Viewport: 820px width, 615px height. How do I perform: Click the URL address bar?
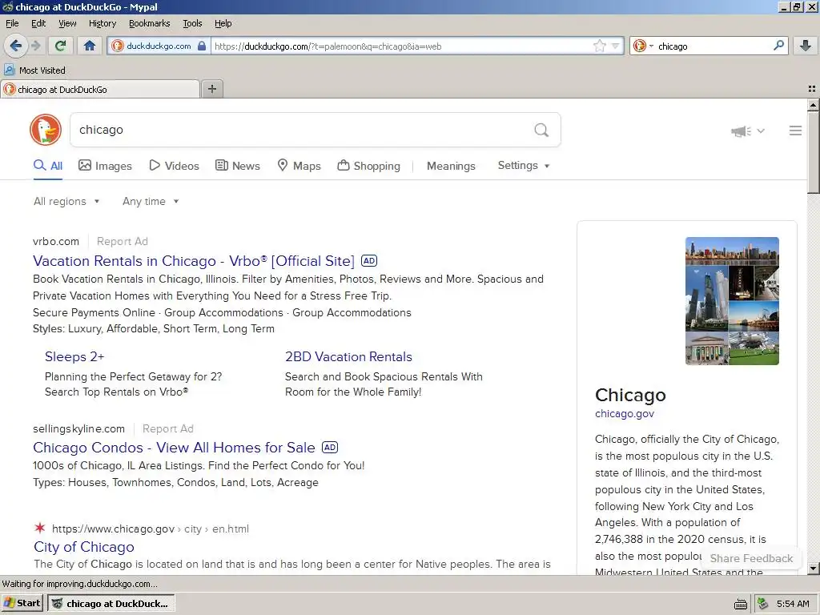coord(402,46)
